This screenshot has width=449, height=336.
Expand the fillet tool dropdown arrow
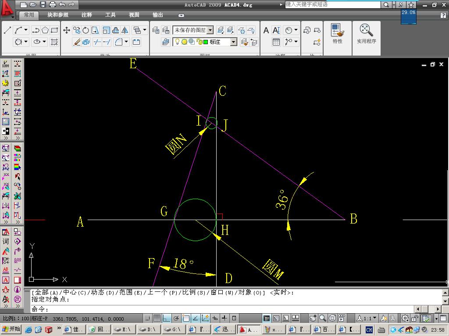click(126, 42)
